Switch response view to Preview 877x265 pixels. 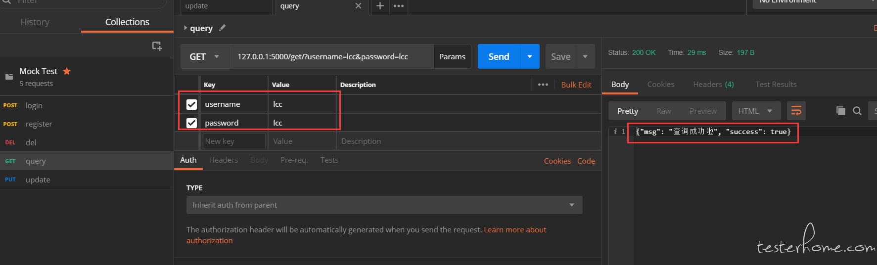(703, 111)
